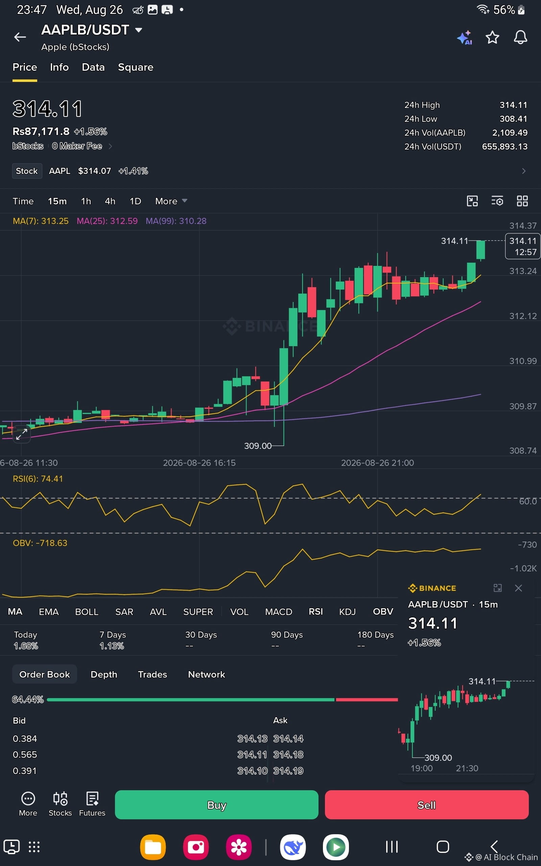Select the 1h timeframe
This screenshot has width=541, height=866.
point(86,201)
